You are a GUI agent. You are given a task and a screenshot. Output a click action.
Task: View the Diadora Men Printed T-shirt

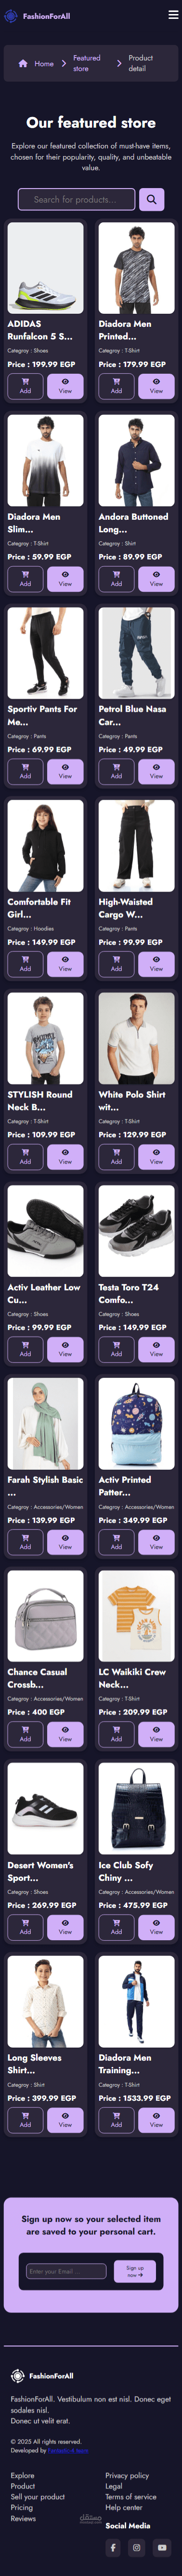156,386
